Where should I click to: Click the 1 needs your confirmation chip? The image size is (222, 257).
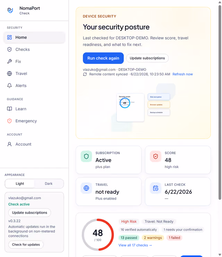coord(183,230)
